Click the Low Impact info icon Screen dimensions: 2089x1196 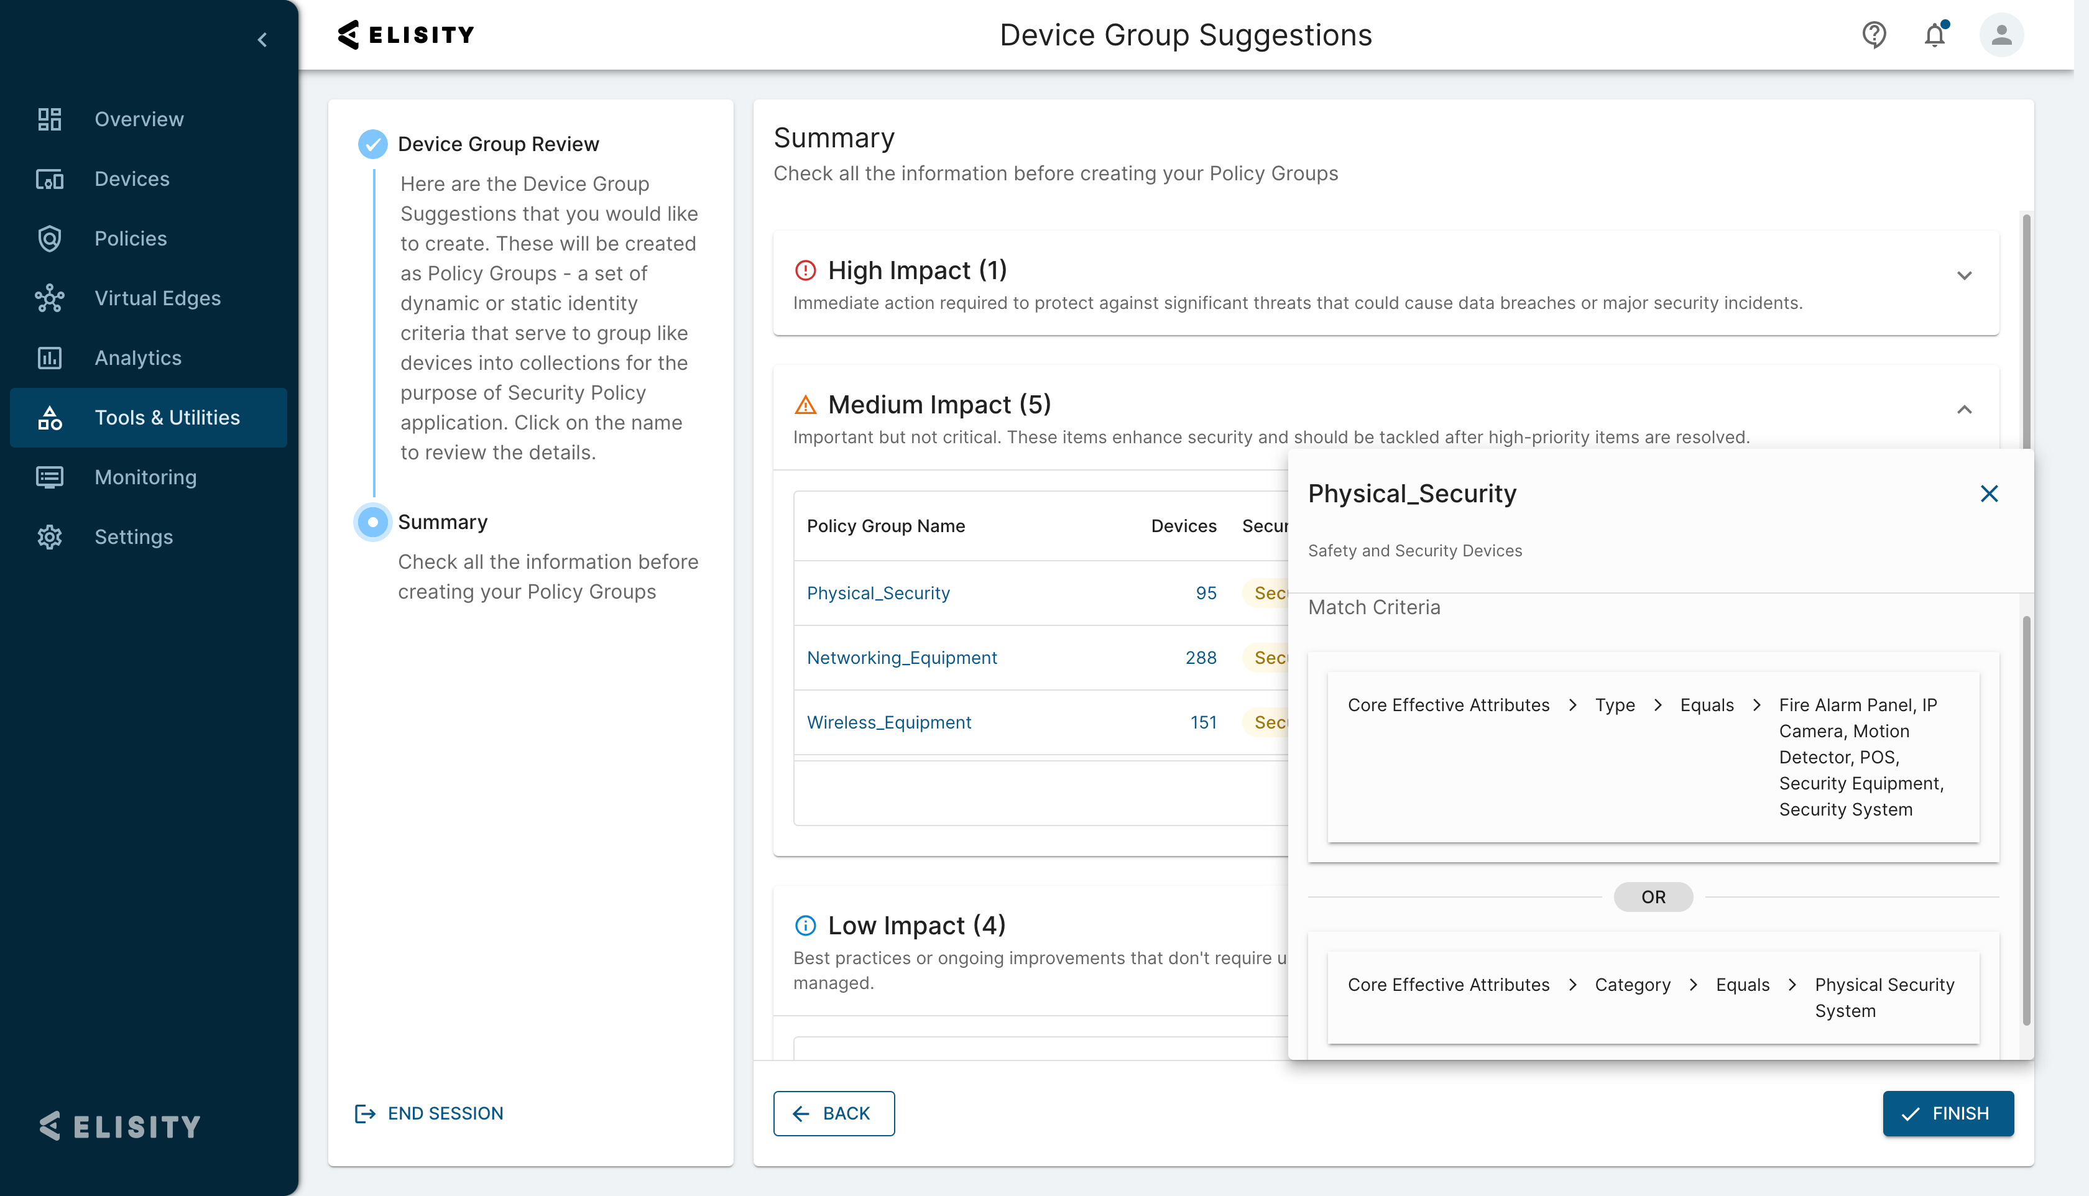(x=805, y=926)
